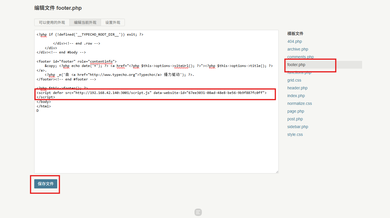Screen dimensions: 390x218
Task: Click the 编辑文件 footer.php page heading
Action: [58, 8]
